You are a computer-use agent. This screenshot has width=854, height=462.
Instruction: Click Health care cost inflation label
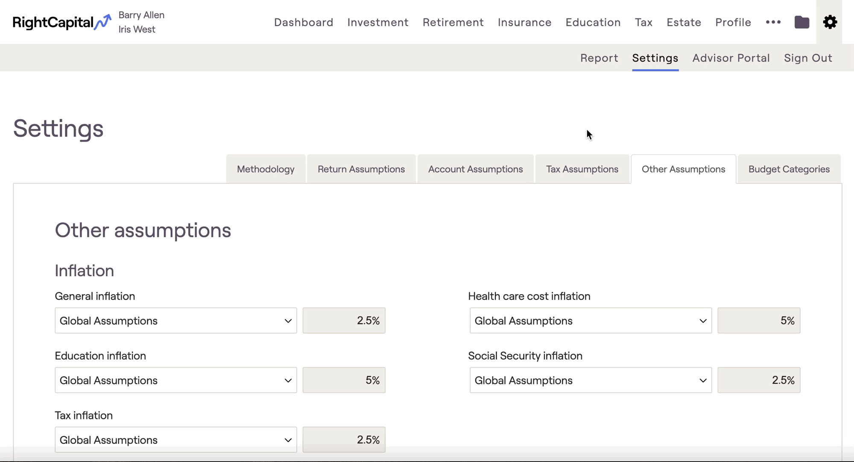[x=529, y=296]
